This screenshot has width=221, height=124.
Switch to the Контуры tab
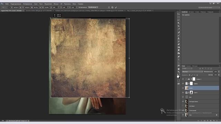point(195,66)
